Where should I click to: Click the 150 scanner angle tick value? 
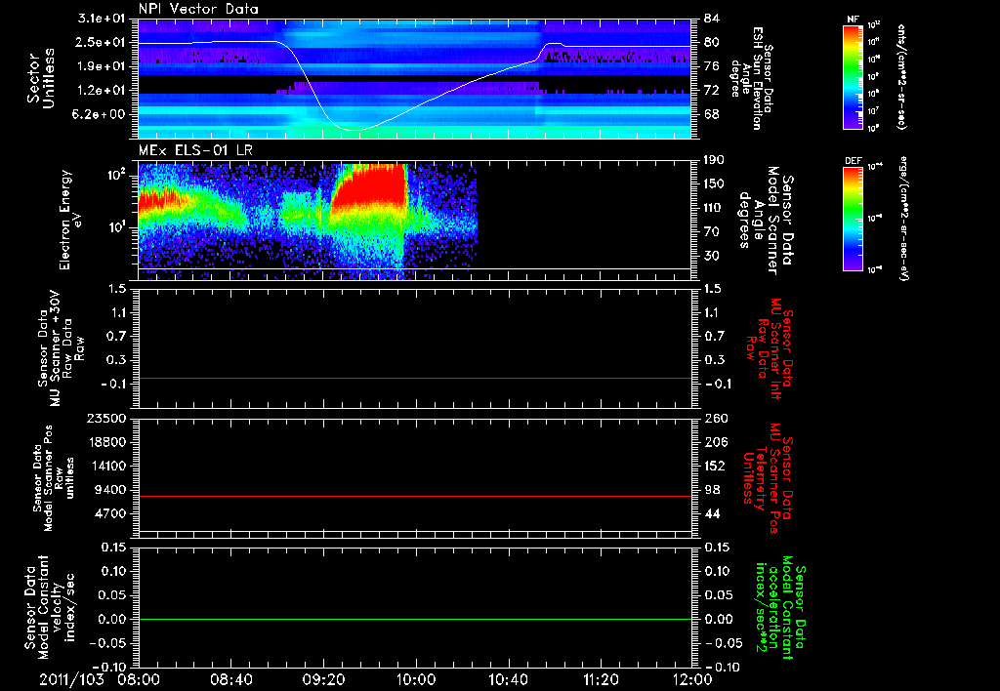716,184
